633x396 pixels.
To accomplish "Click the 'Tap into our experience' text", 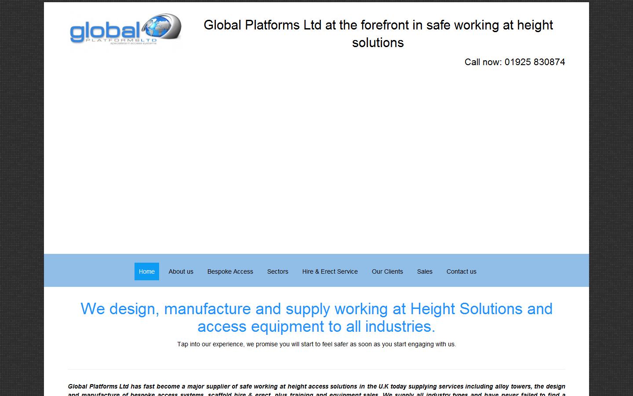I will (x=316, y=345).
